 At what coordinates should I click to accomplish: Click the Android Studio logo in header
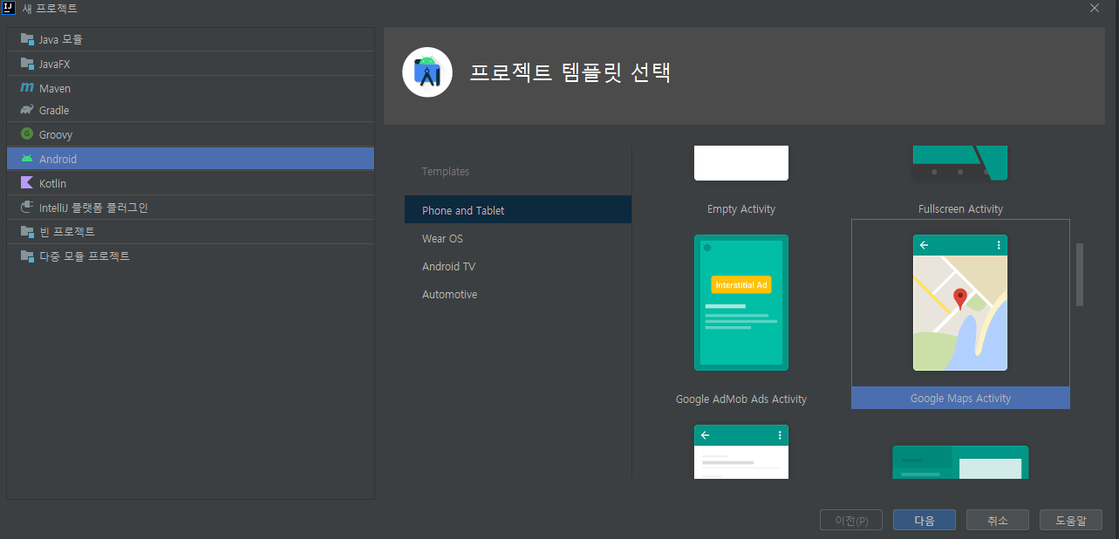427,72
